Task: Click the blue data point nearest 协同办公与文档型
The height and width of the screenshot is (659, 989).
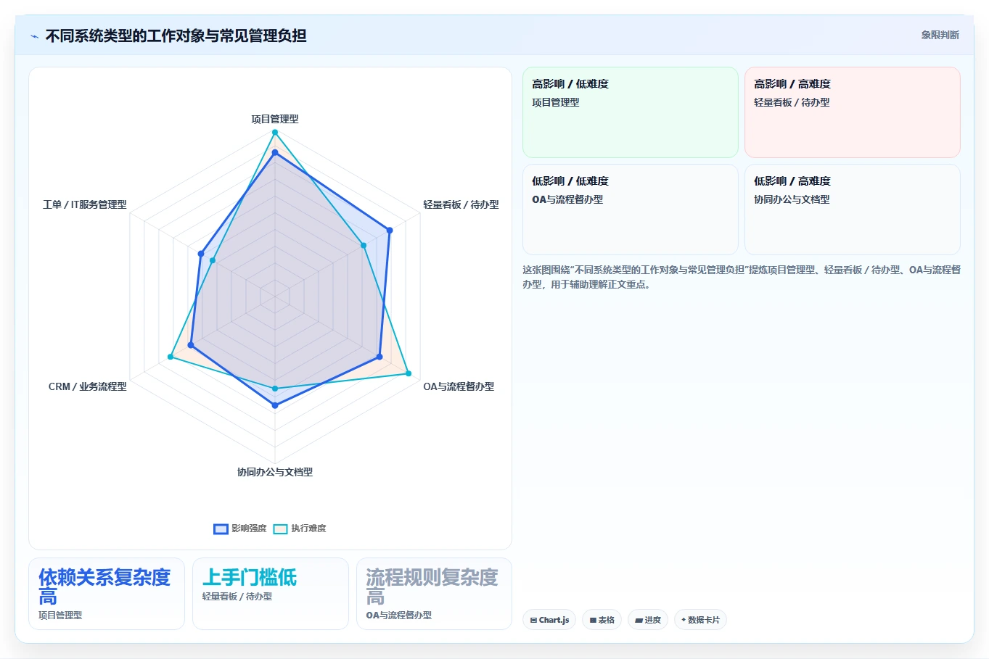Action: click(x=275, y=405)
